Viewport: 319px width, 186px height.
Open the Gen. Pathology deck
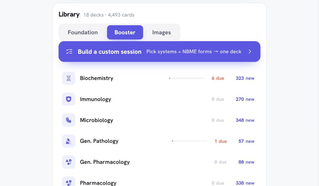(x=159, y=141)
